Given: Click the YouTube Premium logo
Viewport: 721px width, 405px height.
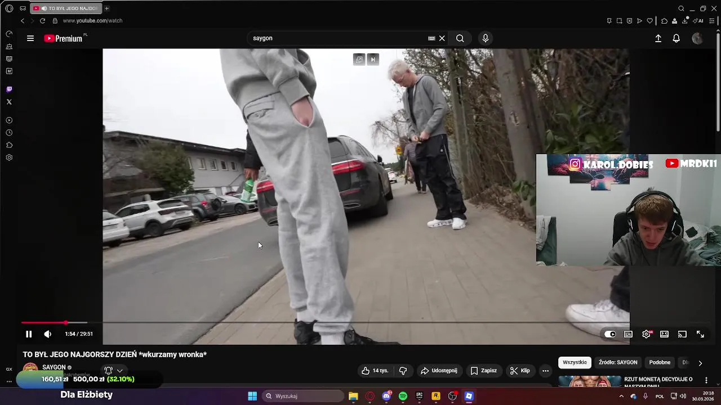Looking at the screenshot, I should click(x=64, y=38).
